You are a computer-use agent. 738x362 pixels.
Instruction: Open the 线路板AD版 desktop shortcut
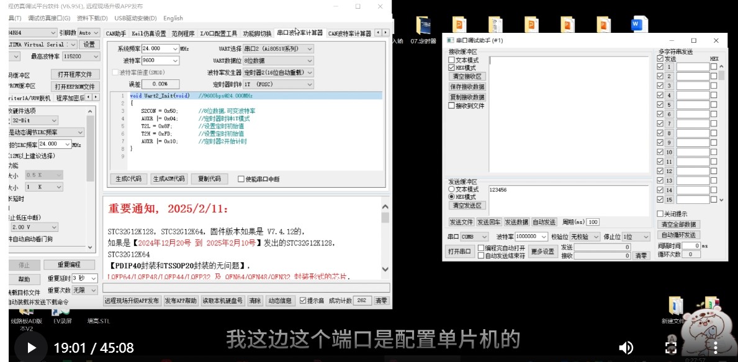[25, 311]
